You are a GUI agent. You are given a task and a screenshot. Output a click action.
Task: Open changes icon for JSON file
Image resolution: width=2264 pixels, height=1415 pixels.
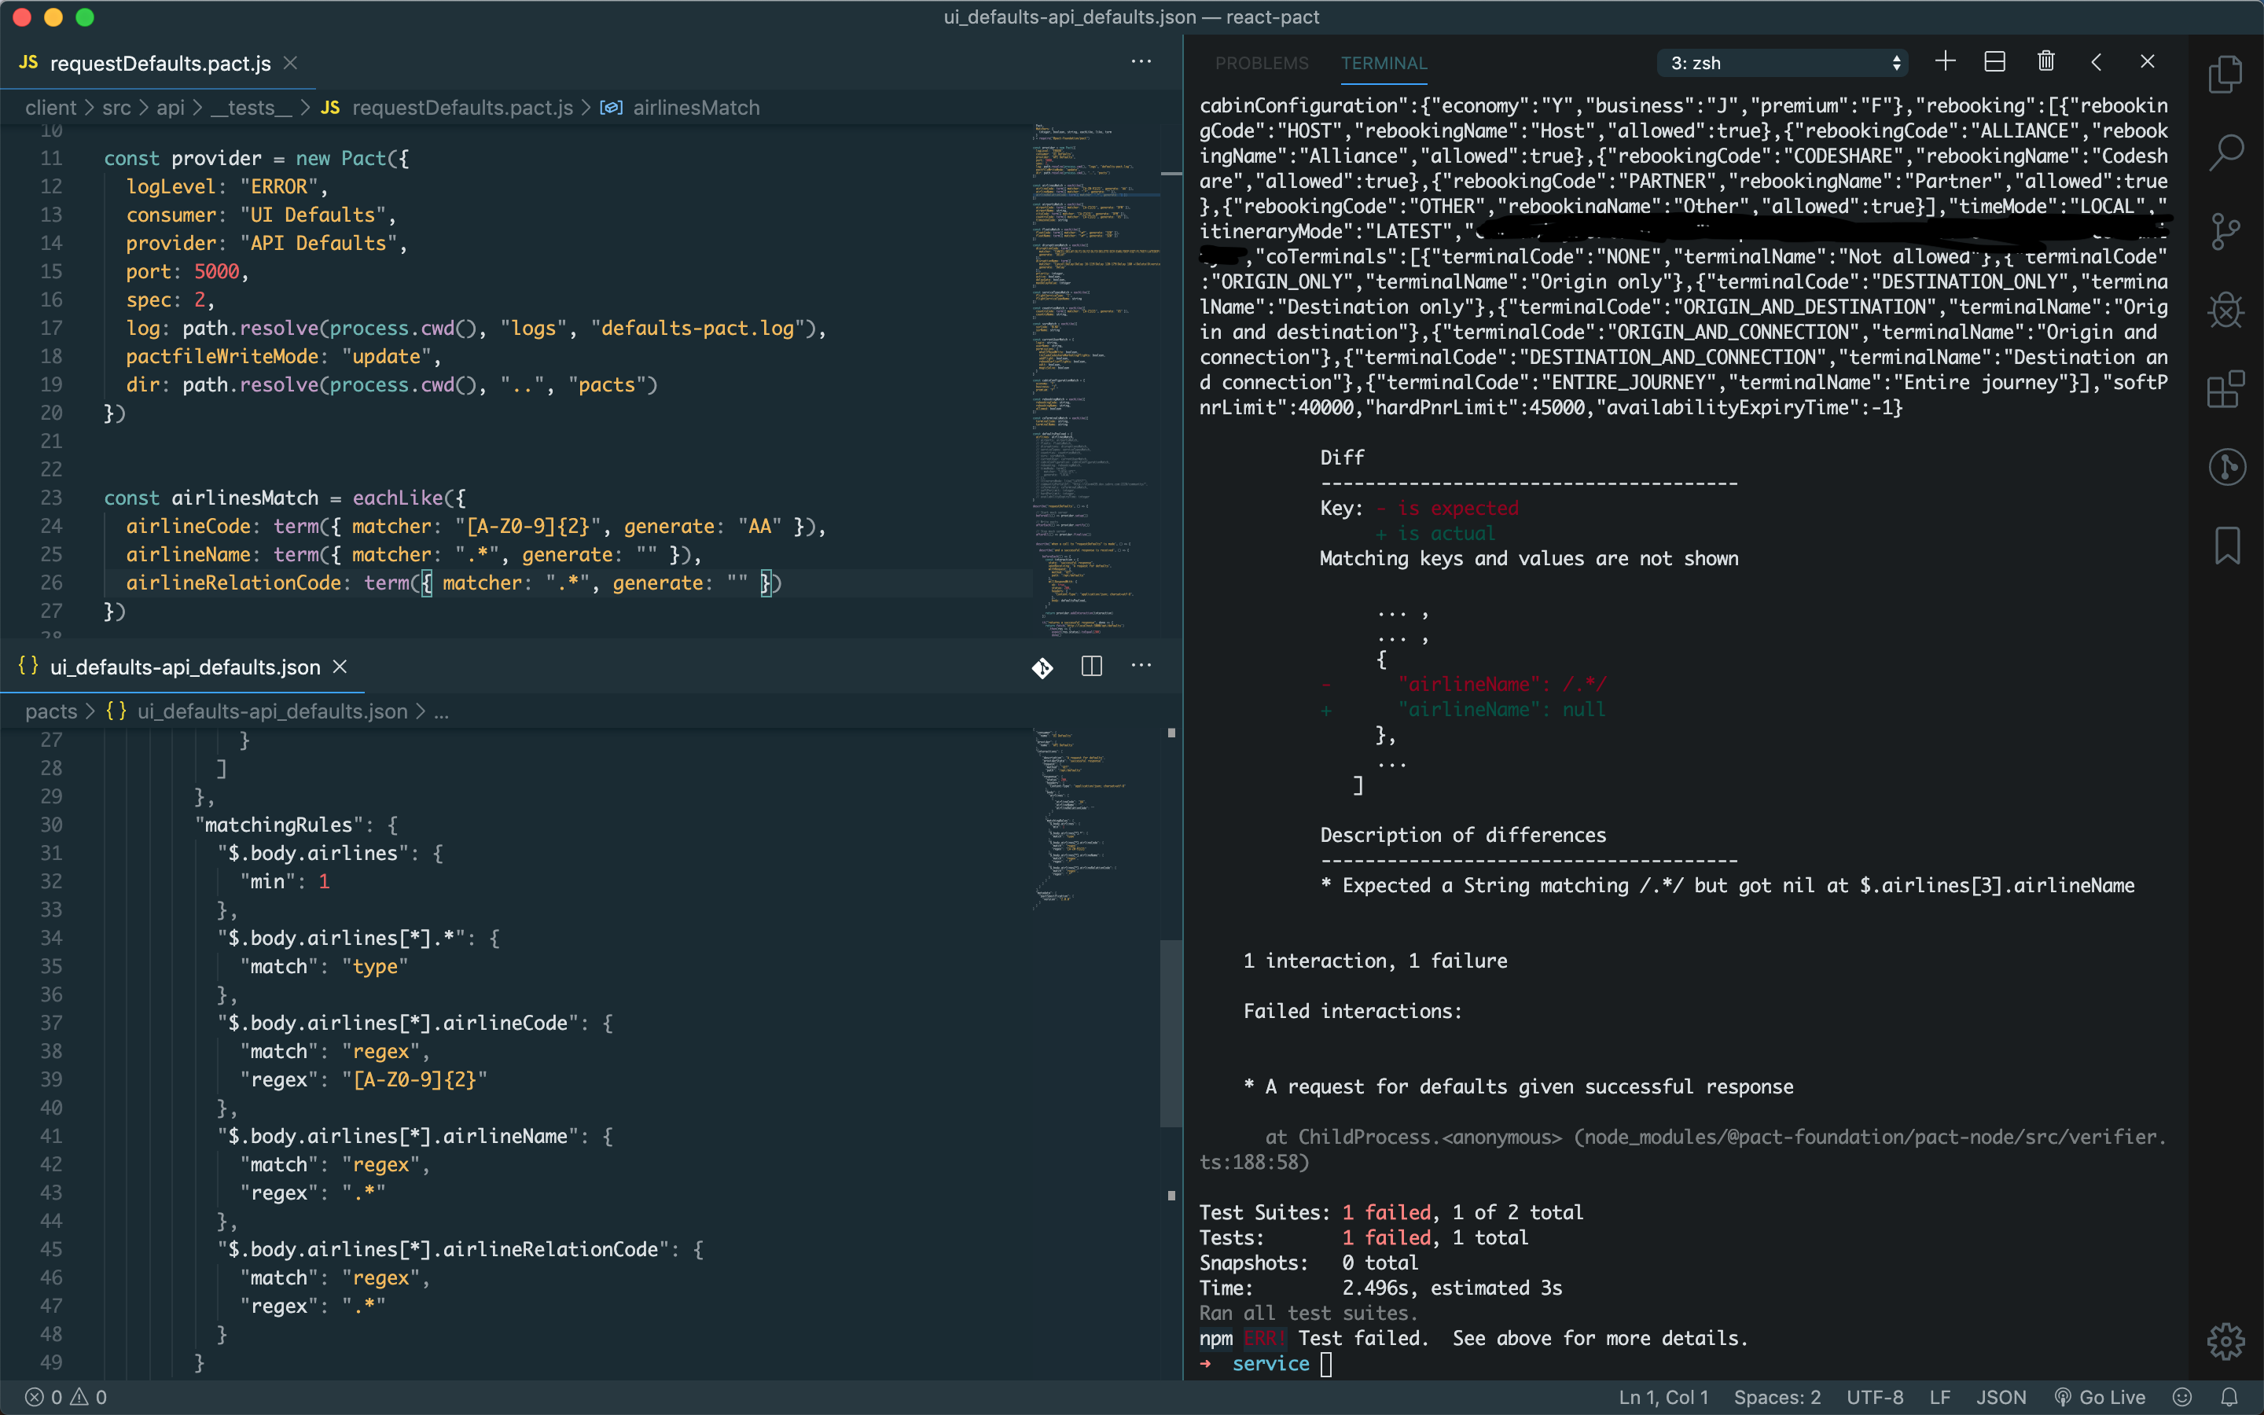1042,667
